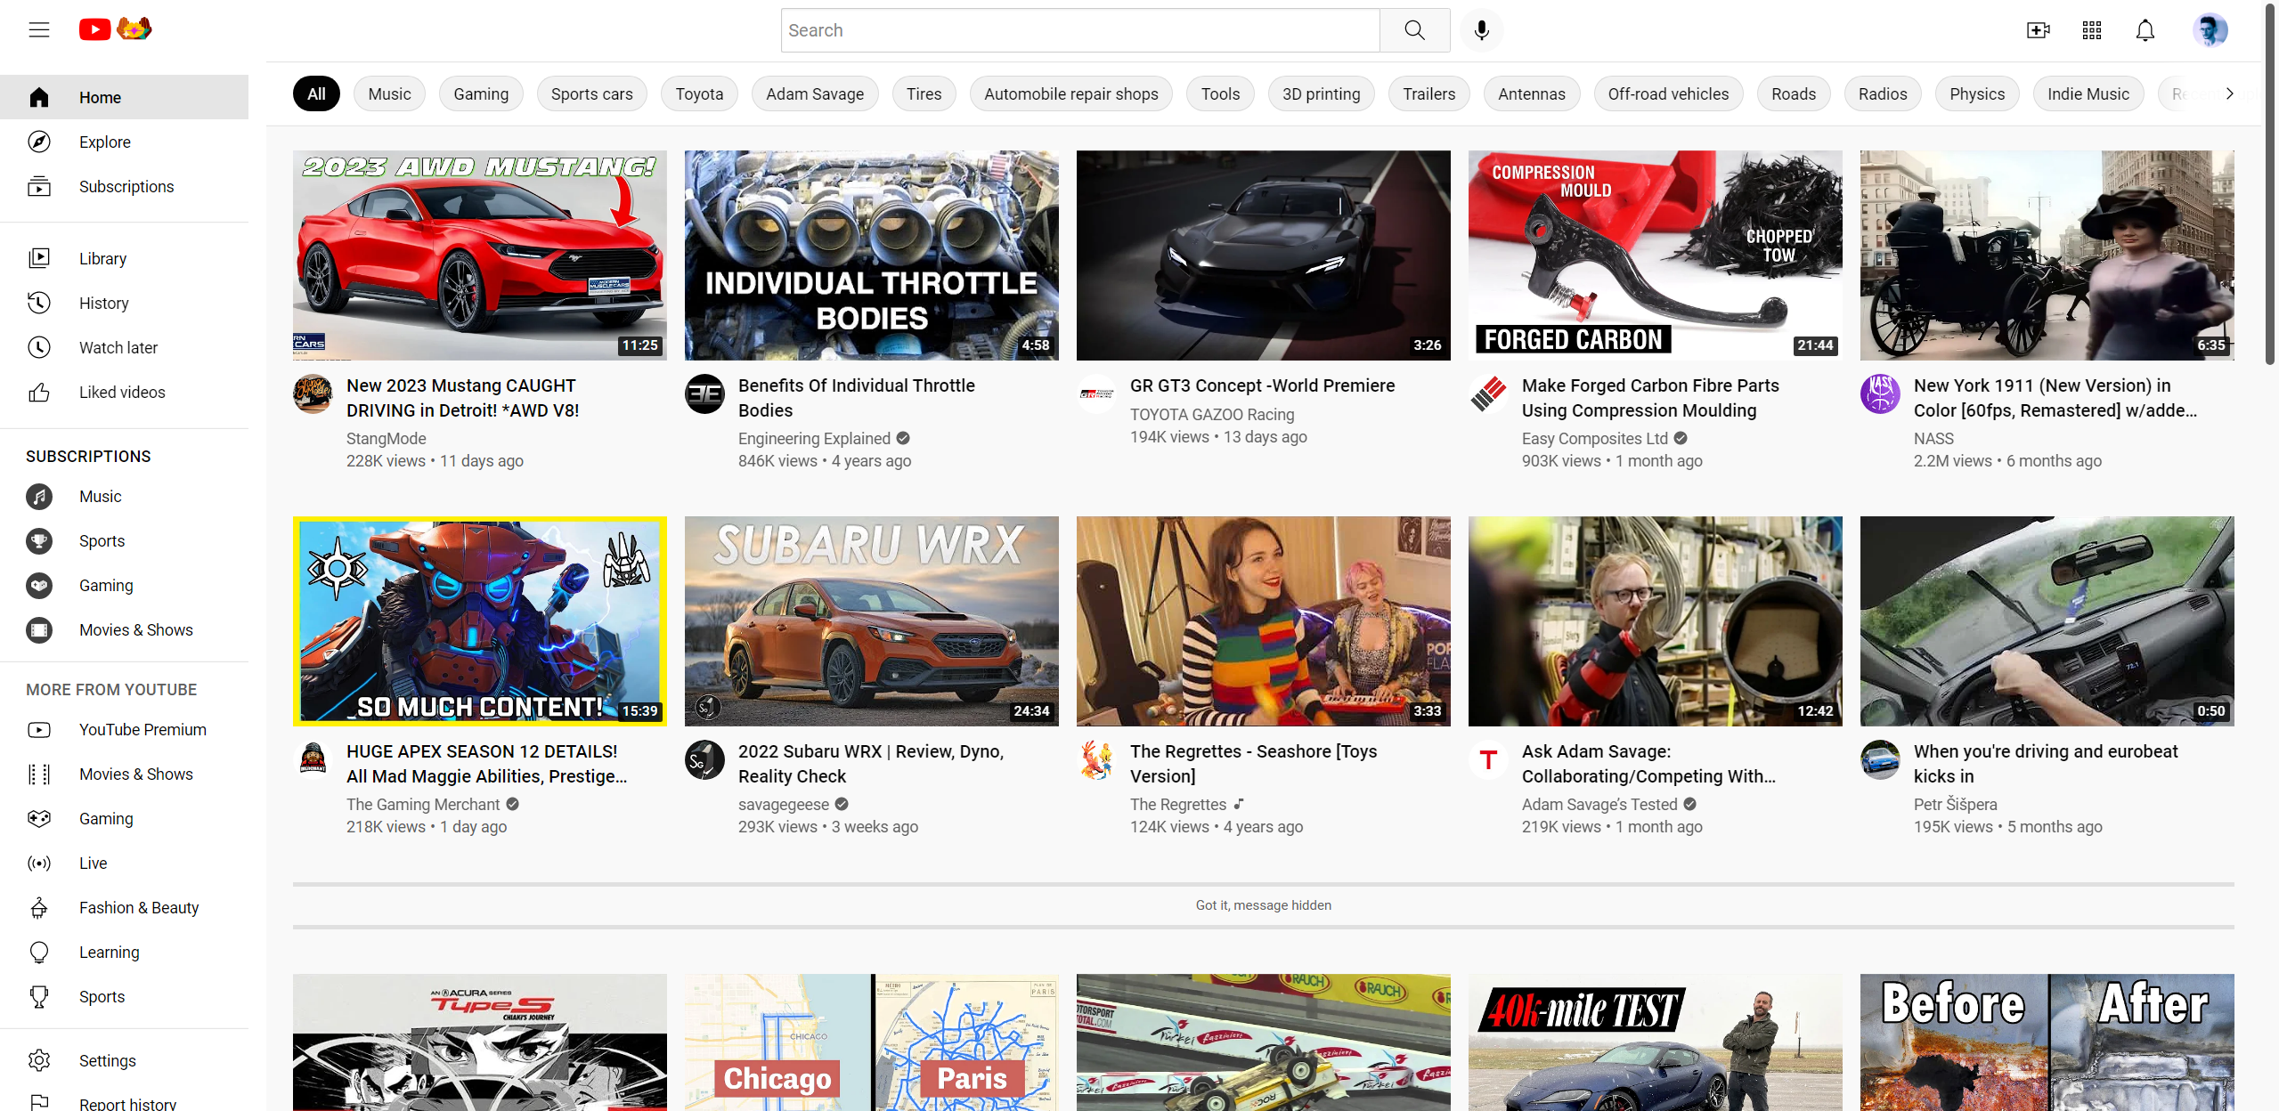Select the Sports cars filter chip

591,93
